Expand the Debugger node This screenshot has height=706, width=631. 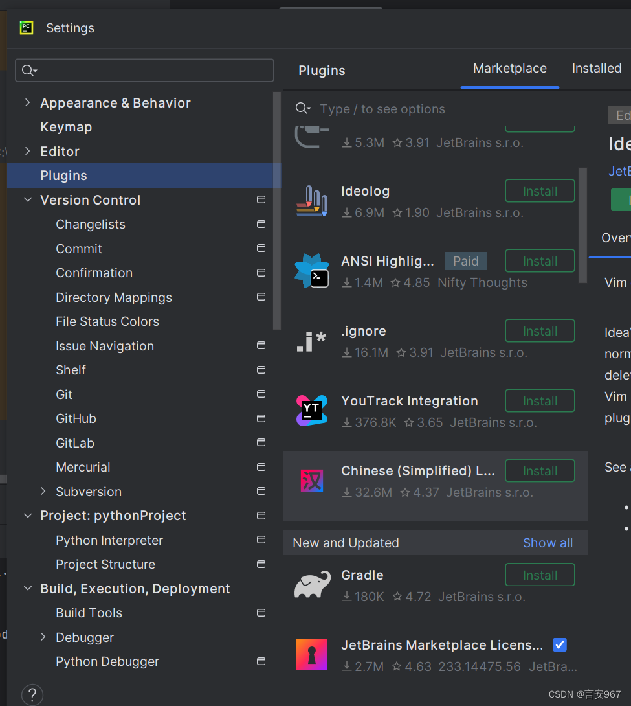click(43, 637)
